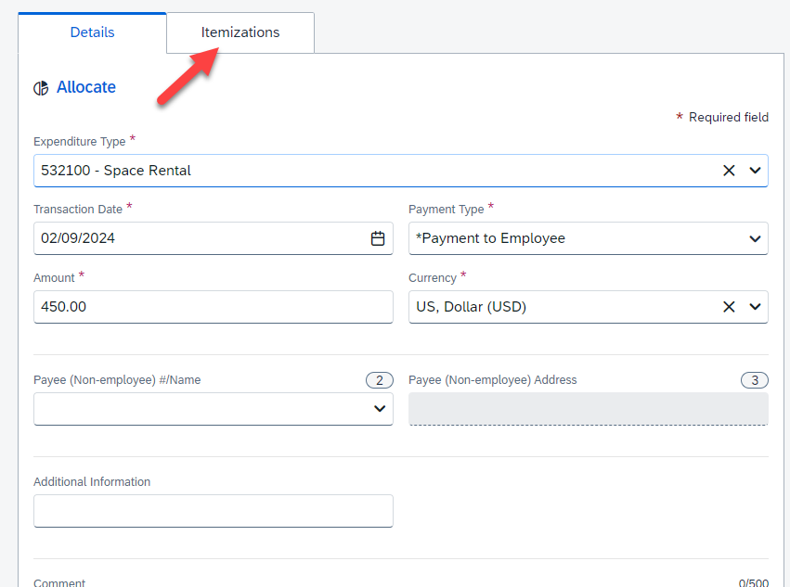Click the badge numbered 2 near Payee Name
Screen dimensions: 790x587
click(x=379, y=380)
